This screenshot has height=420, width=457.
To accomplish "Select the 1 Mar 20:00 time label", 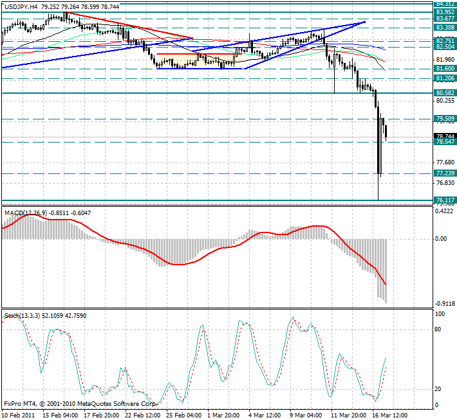I will (223, 416).
